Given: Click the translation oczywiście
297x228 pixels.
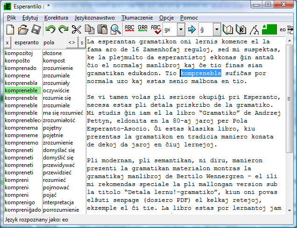Looking at the screenshot, I should [56, 90].
